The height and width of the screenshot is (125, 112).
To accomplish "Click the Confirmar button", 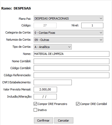I will tap(43, 120).
